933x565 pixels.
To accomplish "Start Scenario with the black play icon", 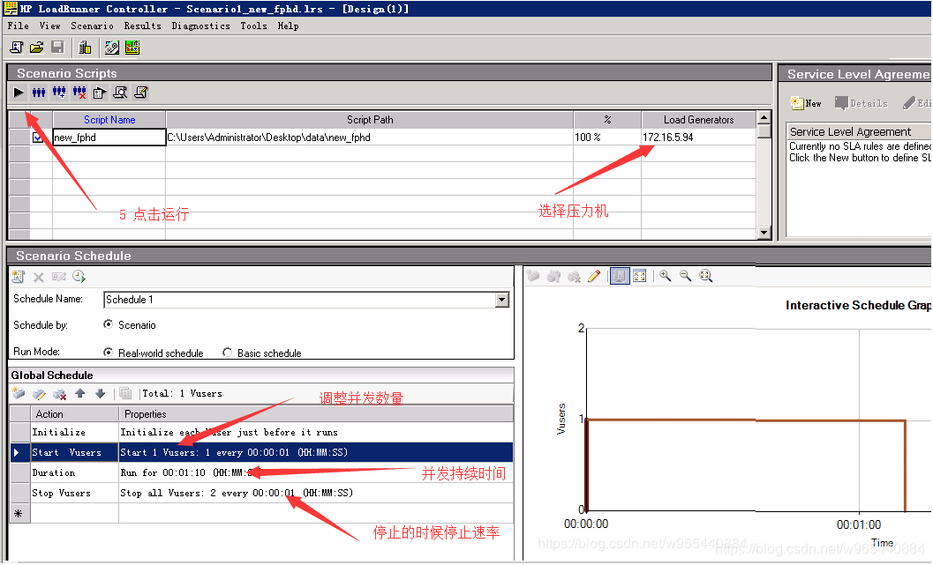I will (19, 93).
